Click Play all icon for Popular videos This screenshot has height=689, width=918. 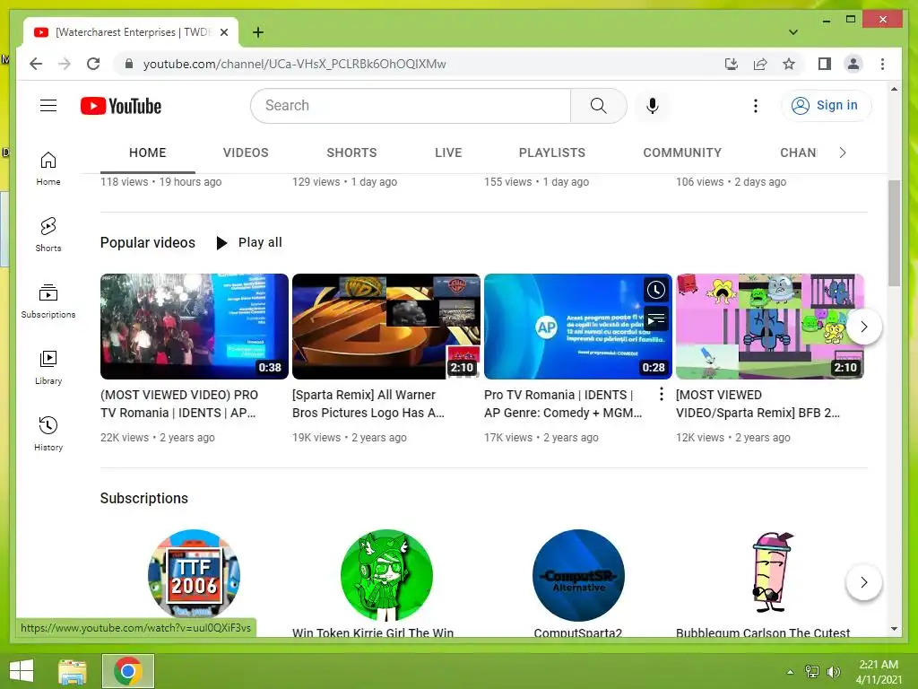(x=221, y=242)
